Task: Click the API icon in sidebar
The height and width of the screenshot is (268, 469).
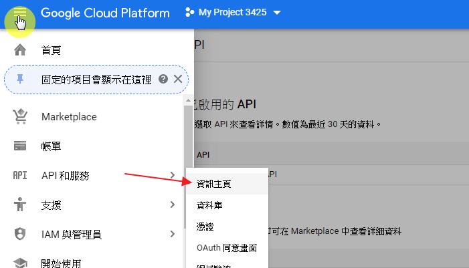Action: click(20, 175)
